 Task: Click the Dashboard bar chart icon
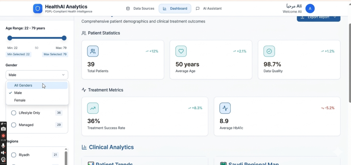pos(165,9)
